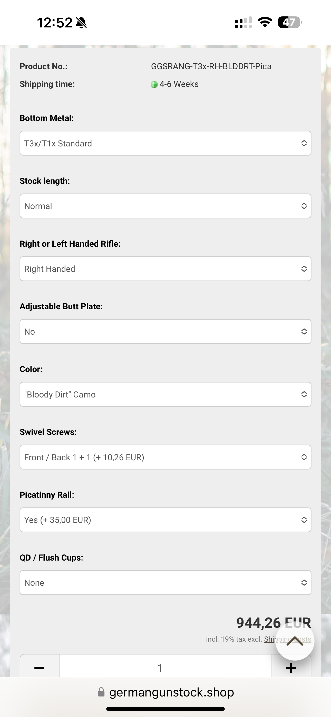The width and height of the screenshot is (331, 717).
Task: Tap the green shipping status indicator
Action: pyautogui.click(x=154, y=84)
